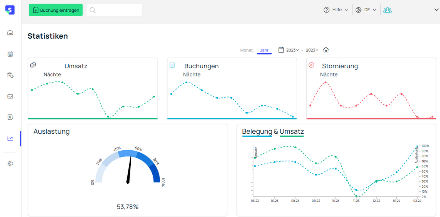Switch to the Monat tab
The image size is (440, 217).
(x=246, y=50)
